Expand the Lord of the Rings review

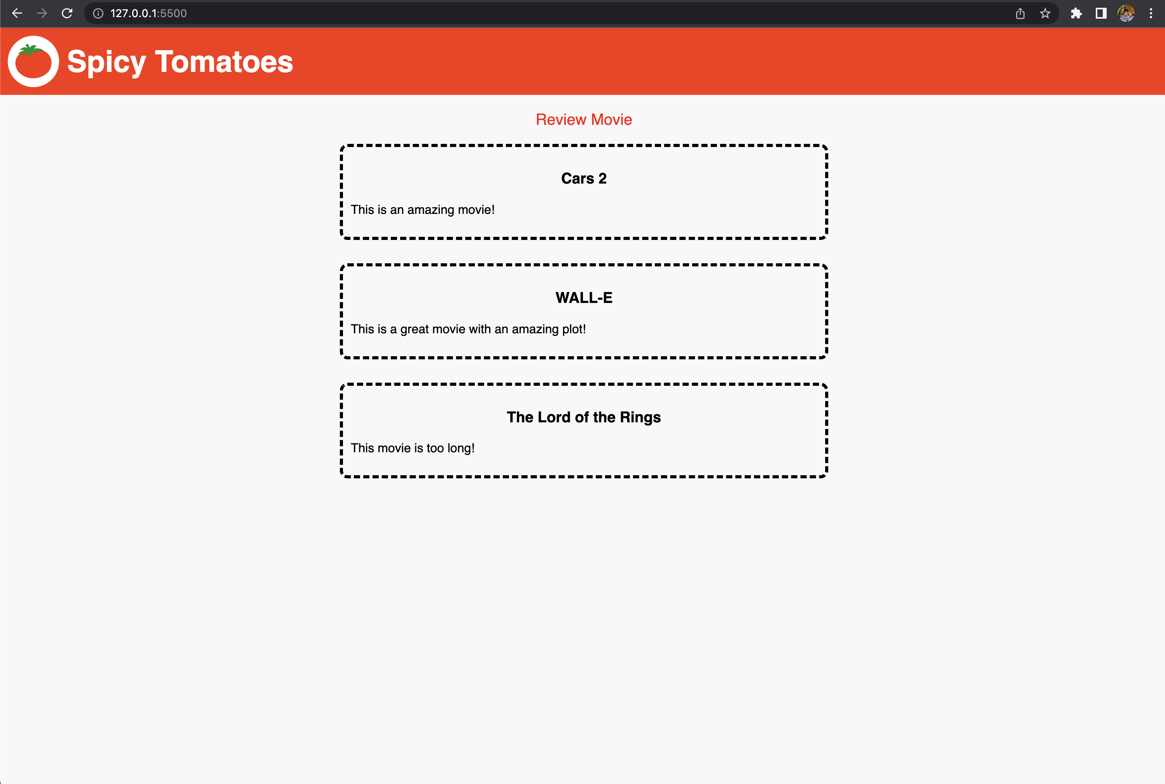pyautogui.click(x=582, y=416)
